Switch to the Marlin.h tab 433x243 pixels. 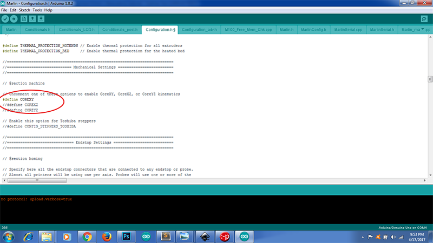click(287, 30)
